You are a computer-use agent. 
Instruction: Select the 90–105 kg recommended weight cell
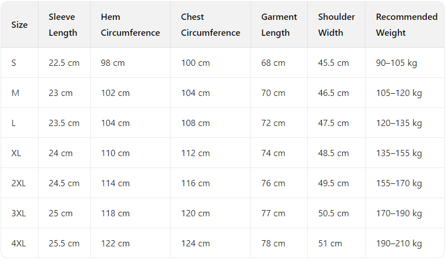[x=397, y=63]
